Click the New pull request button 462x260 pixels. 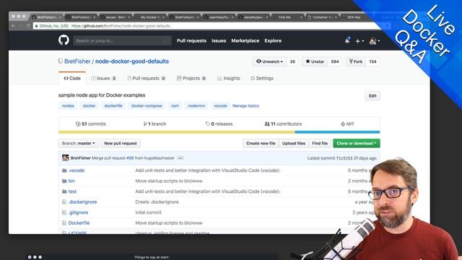(121, 143)
